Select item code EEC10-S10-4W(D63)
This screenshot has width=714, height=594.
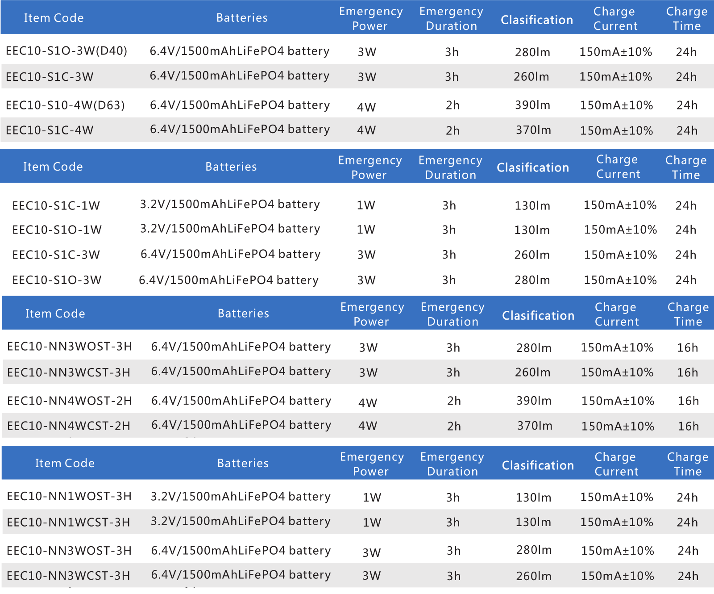tap(65, 105)
